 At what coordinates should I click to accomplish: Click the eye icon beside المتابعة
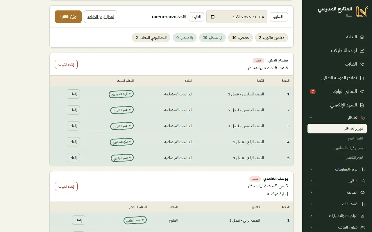point(362,193)
